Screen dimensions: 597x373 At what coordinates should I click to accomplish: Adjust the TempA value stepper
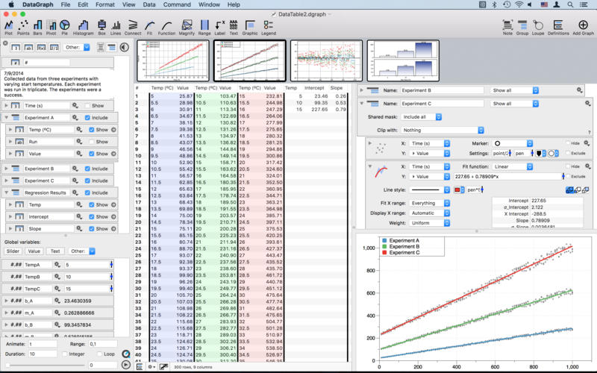pos(111,265)
